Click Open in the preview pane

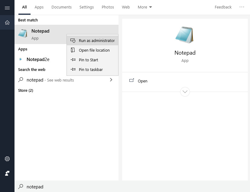(x=143, y=81)
